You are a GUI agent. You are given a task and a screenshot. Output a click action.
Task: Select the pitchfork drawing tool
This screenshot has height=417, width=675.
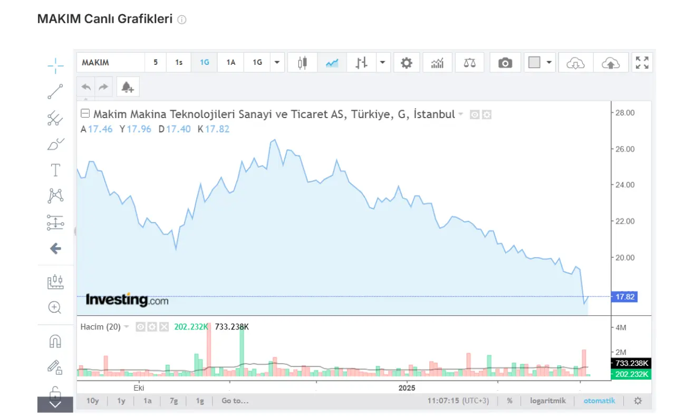(x=55, y=118)
